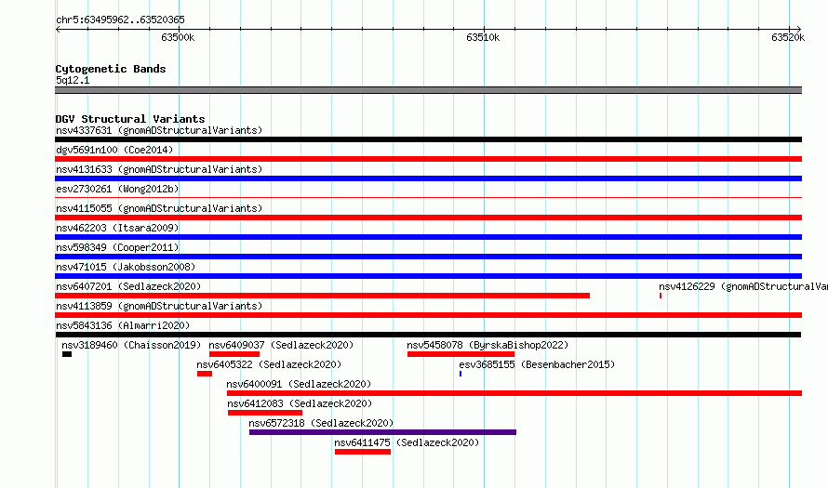Open nsv6409037 (Sedlazeck2020) label
This screenshot has height=488, width=828.
pyautogui.click(x=281, y=345)
